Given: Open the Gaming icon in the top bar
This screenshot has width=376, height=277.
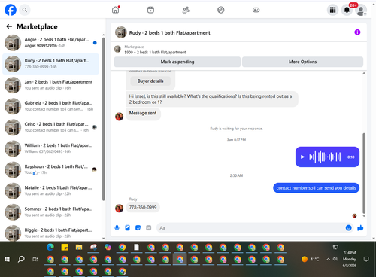Looking at the screenshot, I should (x=256, y=10).
